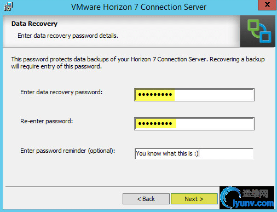277x212 pixels.
Task: Close the Horizon 7 Connection Server installer
Action: pyautogui.click(x=267, y=5)
